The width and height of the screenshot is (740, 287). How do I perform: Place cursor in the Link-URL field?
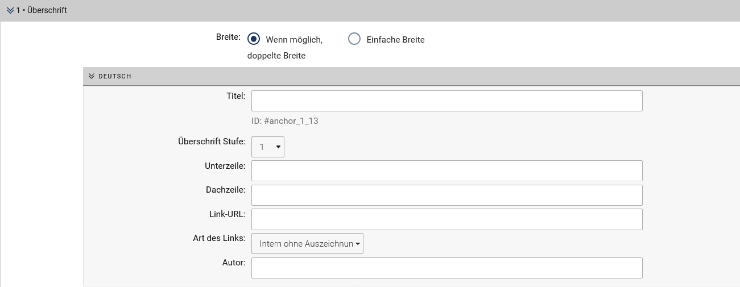(447, 219)
